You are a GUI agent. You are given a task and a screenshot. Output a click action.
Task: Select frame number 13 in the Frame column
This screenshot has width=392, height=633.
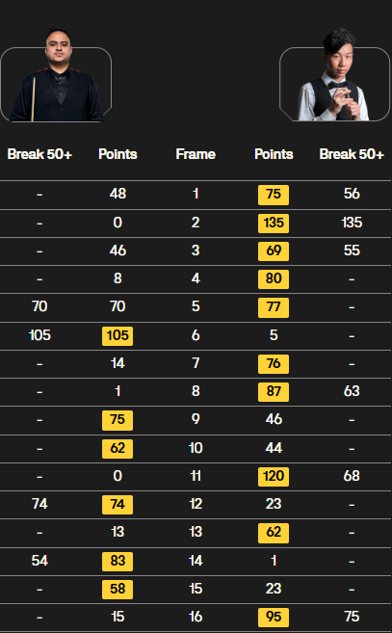(196, 533)
